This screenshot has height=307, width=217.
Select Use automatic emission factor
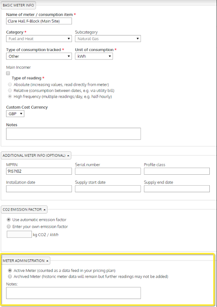9,220
